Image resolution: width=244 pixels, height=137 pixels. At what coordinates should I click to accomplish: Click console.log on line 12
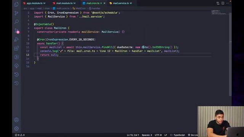[48, 51]
